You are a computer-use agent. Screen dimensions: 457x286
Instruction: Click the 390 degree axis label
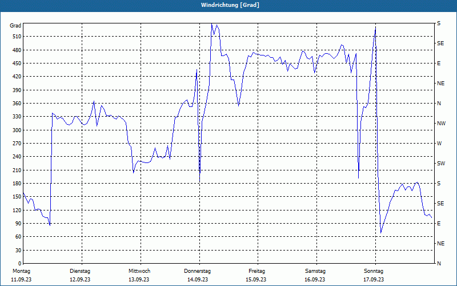17,90
